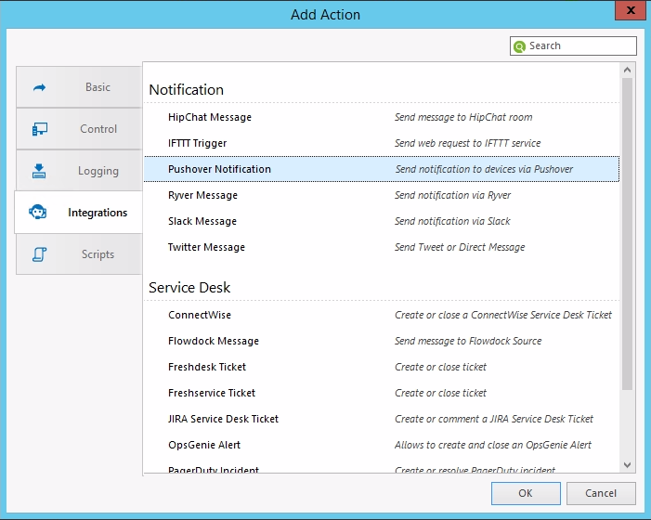The image size is (651, 520).
Task: Pick the Twitter Message action
Action: [x=206, y=248]
